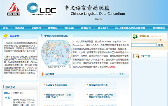
Task: Open the 服务公告 menu item
Action: pyautogui.click(x=86, y=28)
